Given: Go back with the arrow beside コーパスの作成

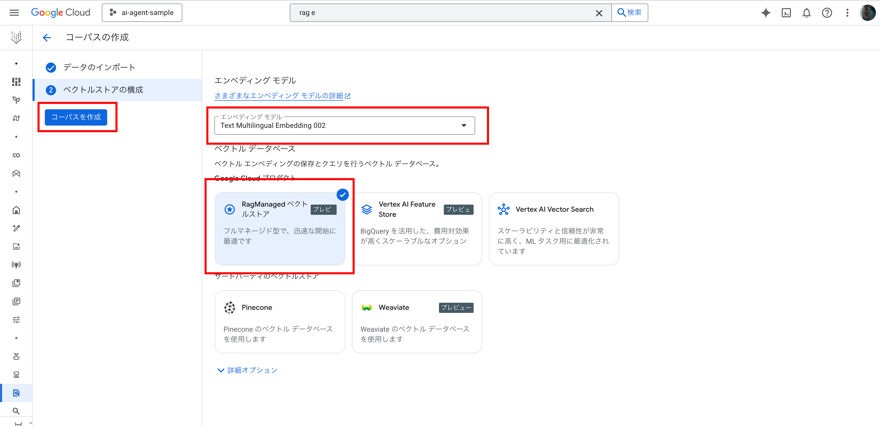Looking at the screenshot, I should (x=47, y=38).
